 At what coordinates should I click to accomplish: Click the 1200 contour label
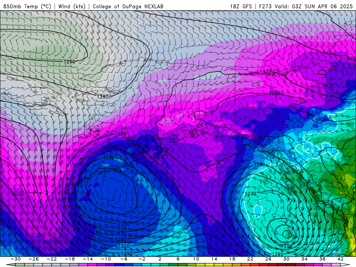coord(287,246)
